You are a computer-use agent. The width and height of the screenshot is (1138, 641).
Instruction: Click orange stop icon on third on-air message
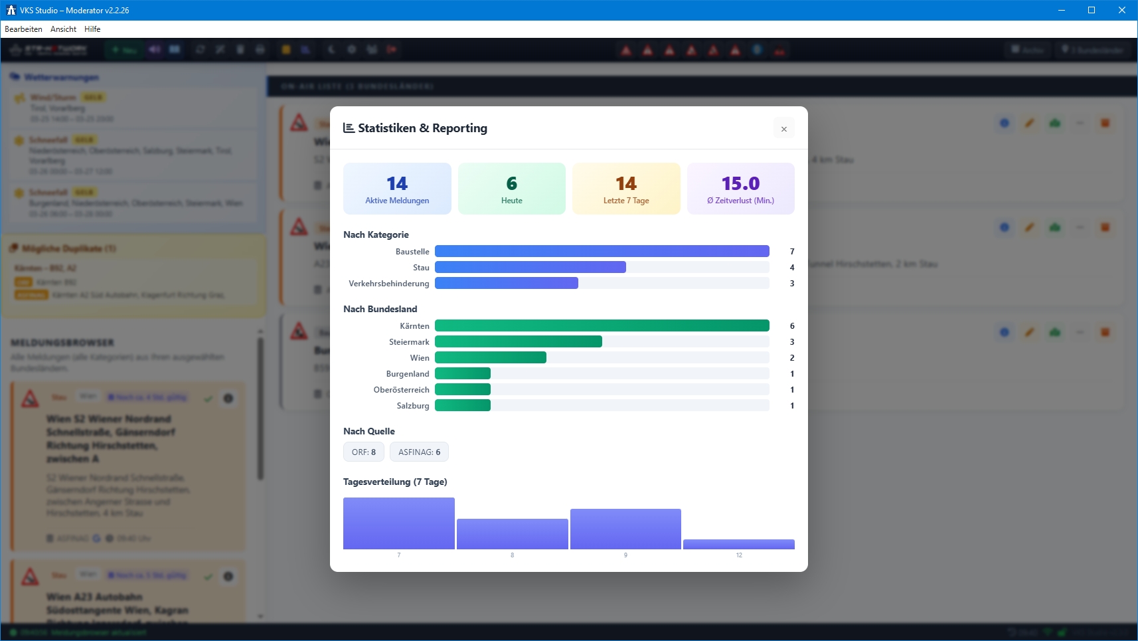tap(1105, 332)
